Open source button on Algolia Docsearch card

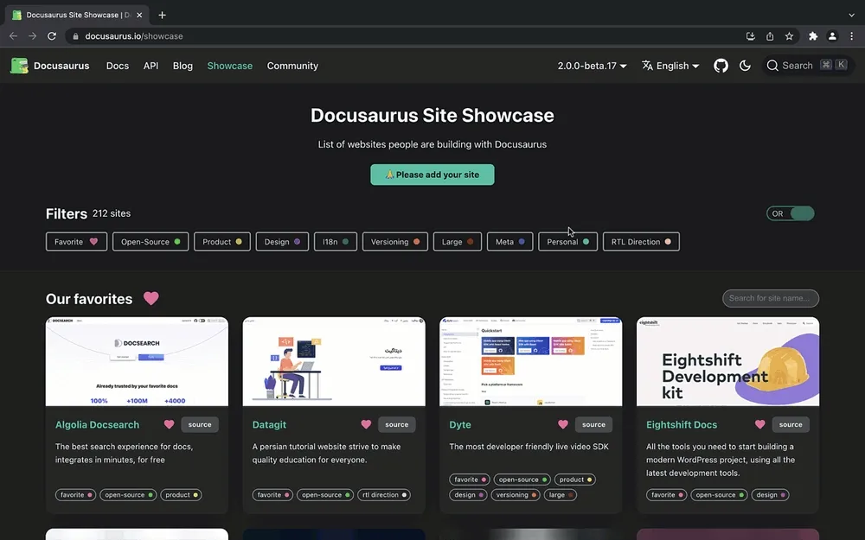[x=200, y=424]
